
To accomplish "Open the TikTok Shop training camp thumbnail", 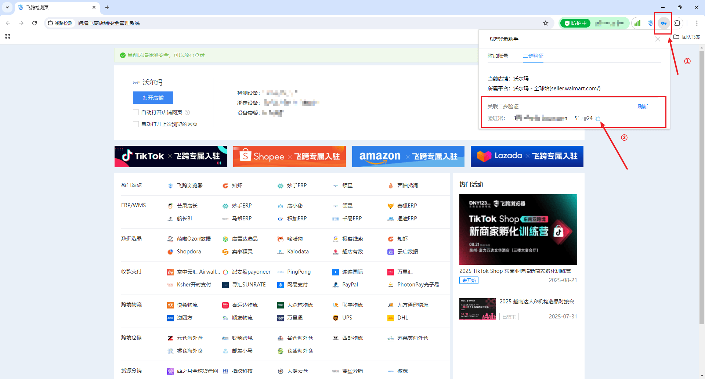I will click(518, 229).
